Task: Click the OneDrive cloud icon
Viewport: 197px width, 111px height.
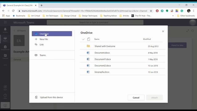Action: 36,34
